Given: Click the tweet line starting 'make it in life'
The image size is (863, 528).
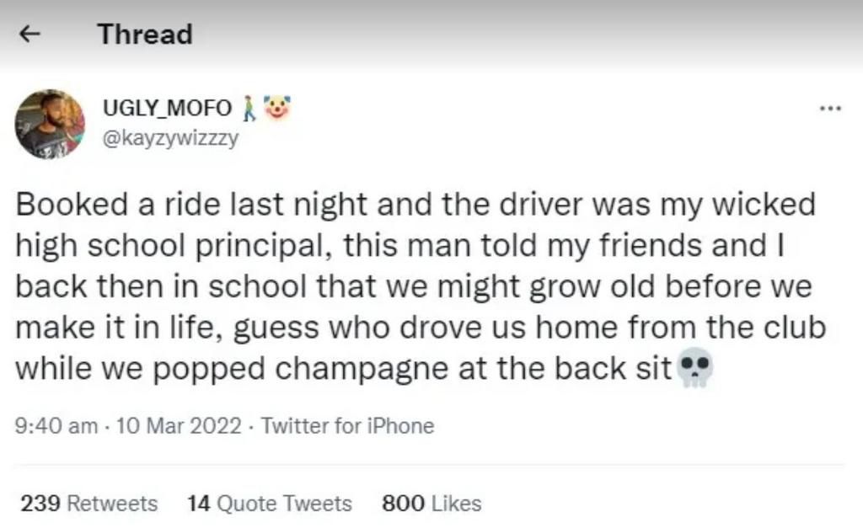Looking at the screenshot, I should pos(421,327).
